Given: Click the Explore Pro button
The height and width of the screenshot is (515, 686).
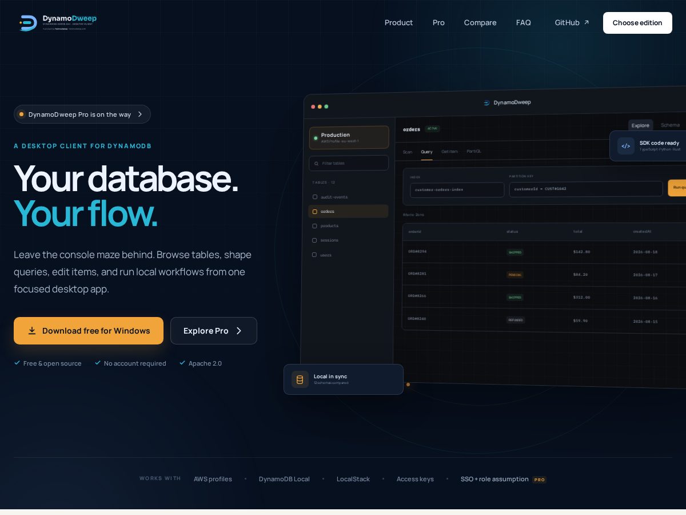Looking at the screenshot, I should (214, 331).
